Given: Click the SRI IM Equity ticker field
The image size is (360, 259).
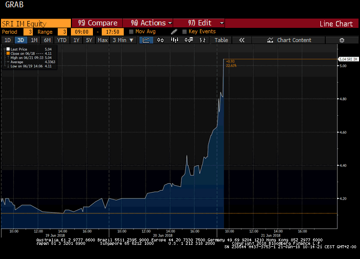Looking at the screenshot, I should tap(35, 23).
